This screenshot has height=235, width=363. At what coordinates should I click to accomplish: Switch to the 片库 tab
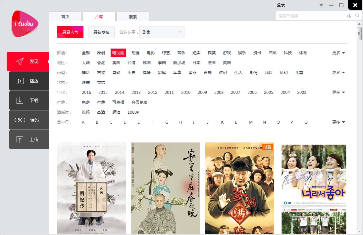coord(99,17)
